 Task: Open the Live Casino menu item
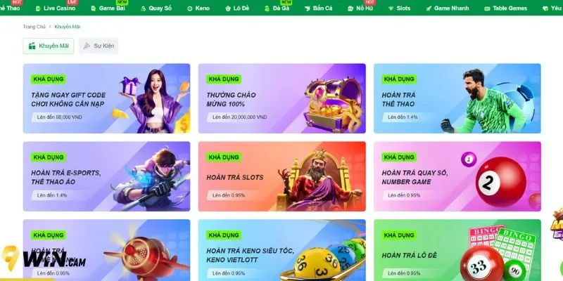56,8
